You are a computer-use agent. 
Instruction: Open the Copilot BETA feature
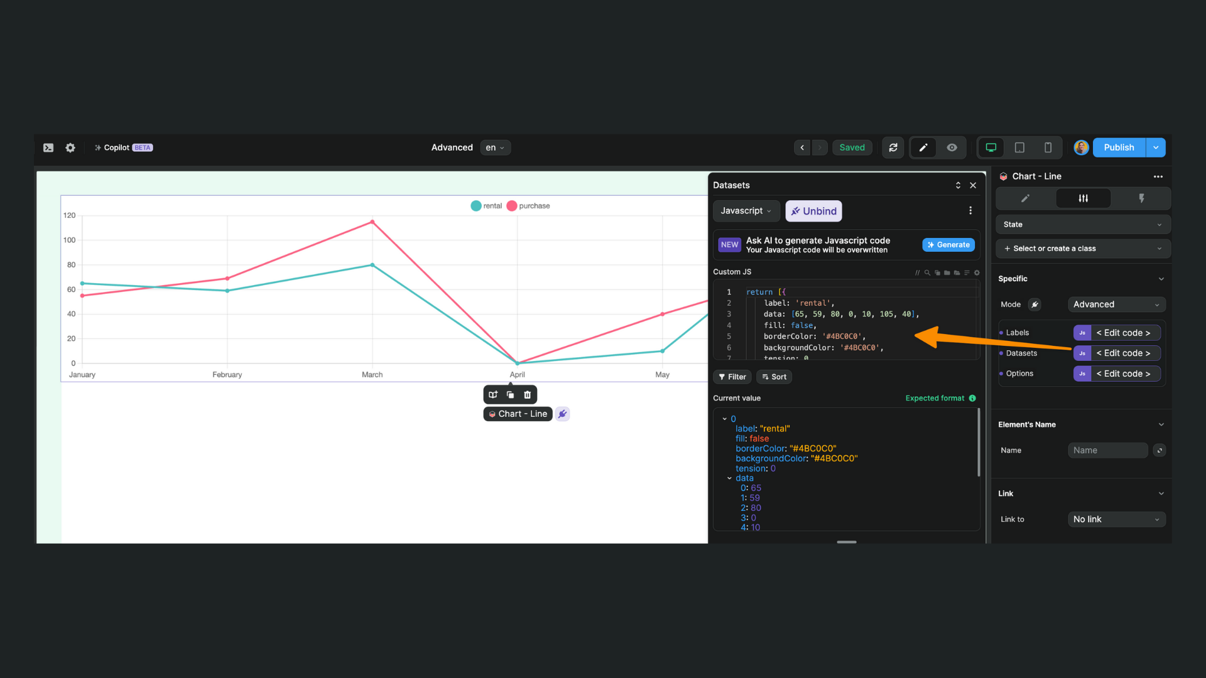[x=123, y=148]
